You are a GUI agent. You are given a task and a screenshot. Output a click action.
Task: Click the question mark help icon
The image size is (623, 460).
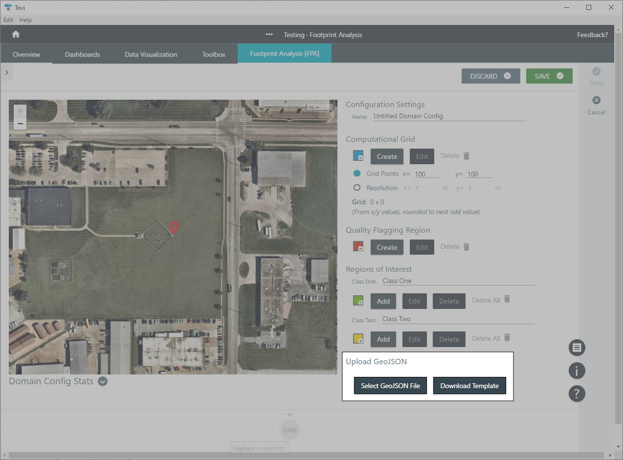(x=577, y=394)
